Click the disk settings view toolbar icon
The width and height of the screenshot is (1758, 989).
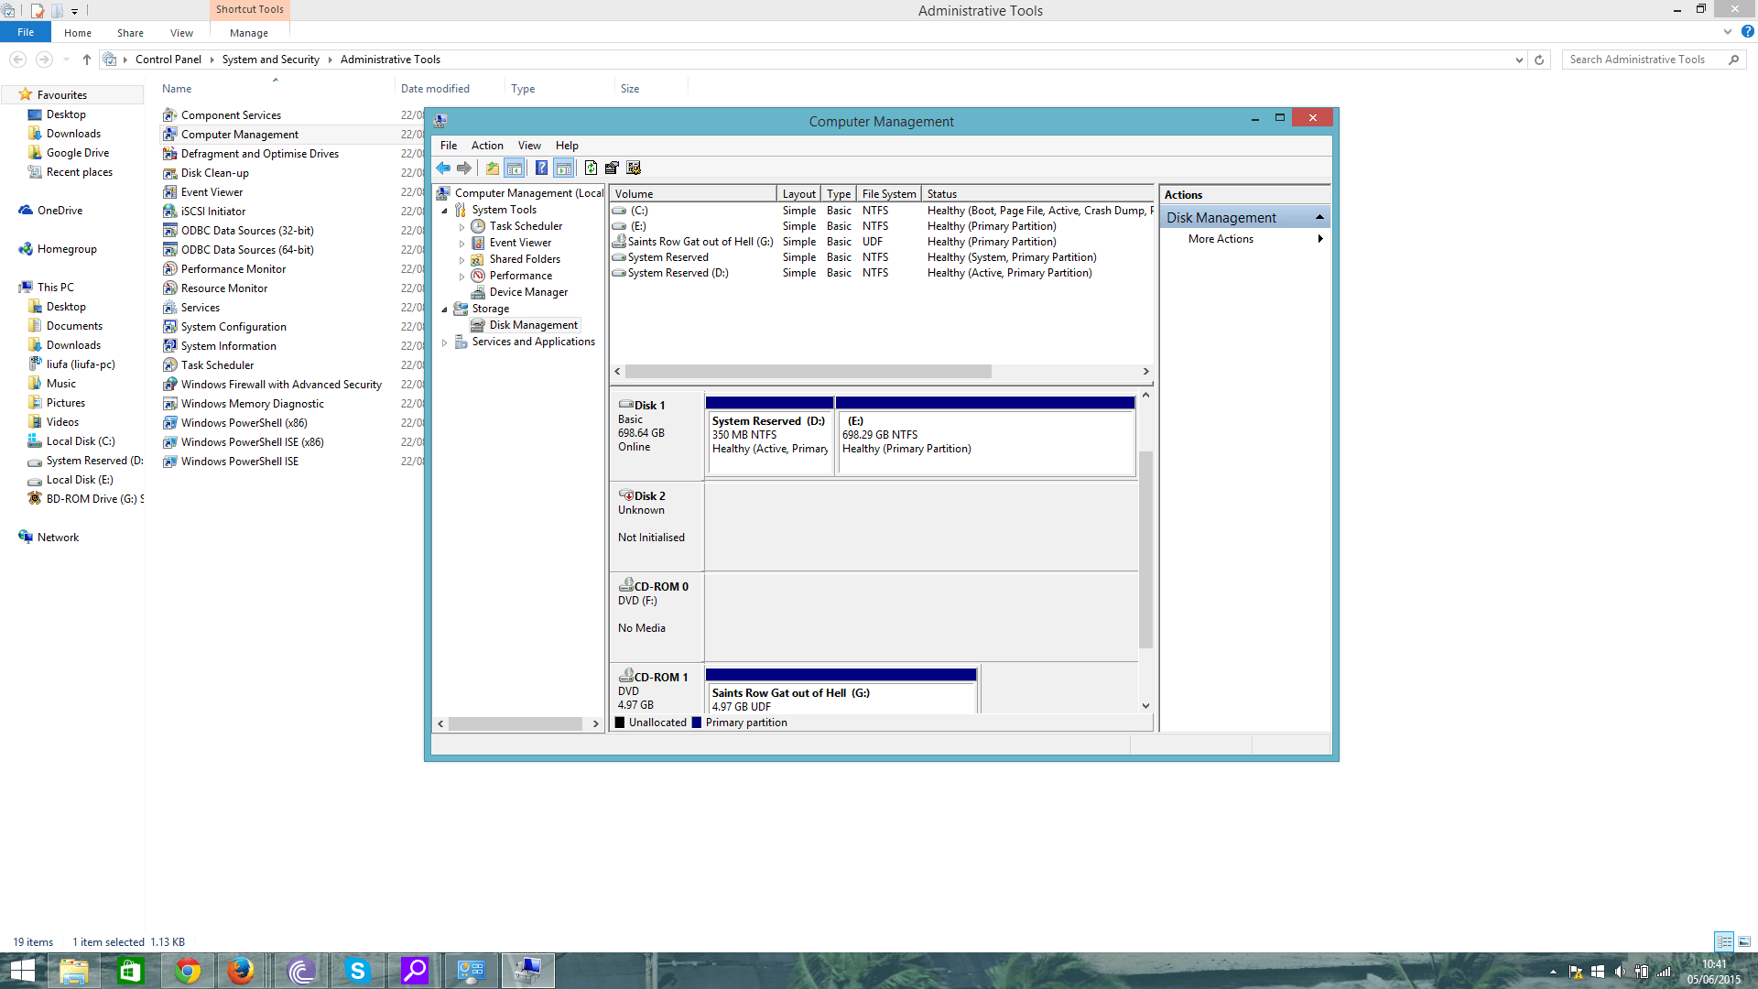634,168
